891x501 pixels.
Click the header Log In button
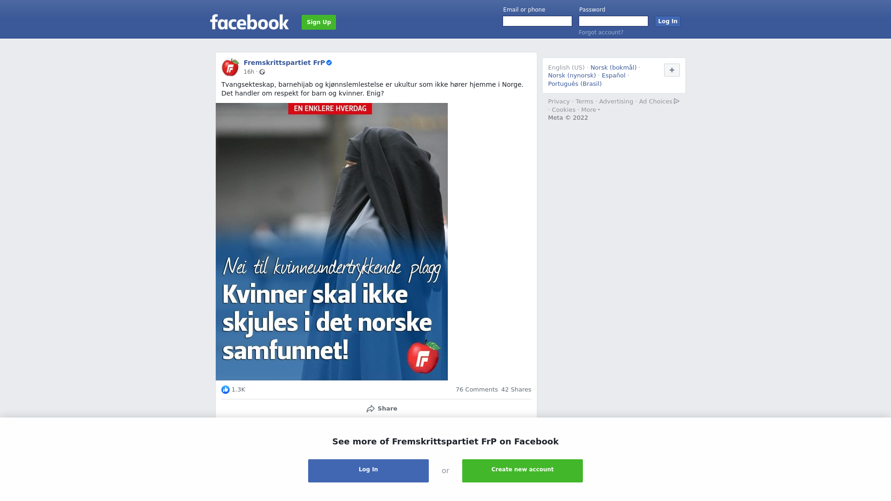pos(668,21)
